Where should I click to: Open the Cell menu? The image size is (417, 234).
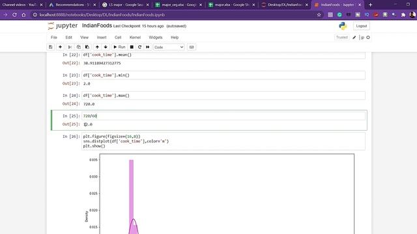[118, 38]
